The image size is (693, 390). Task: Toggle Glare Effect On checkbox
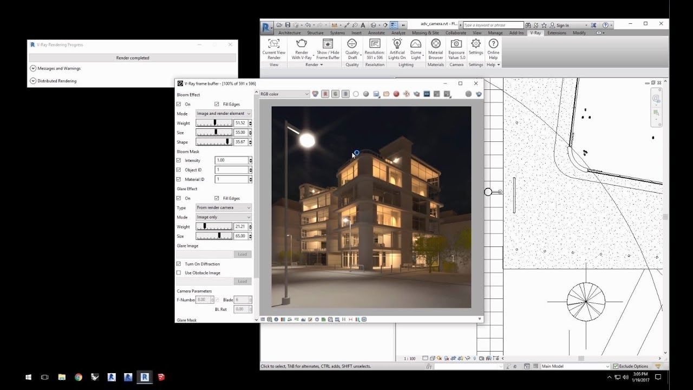tap(179, 198)
